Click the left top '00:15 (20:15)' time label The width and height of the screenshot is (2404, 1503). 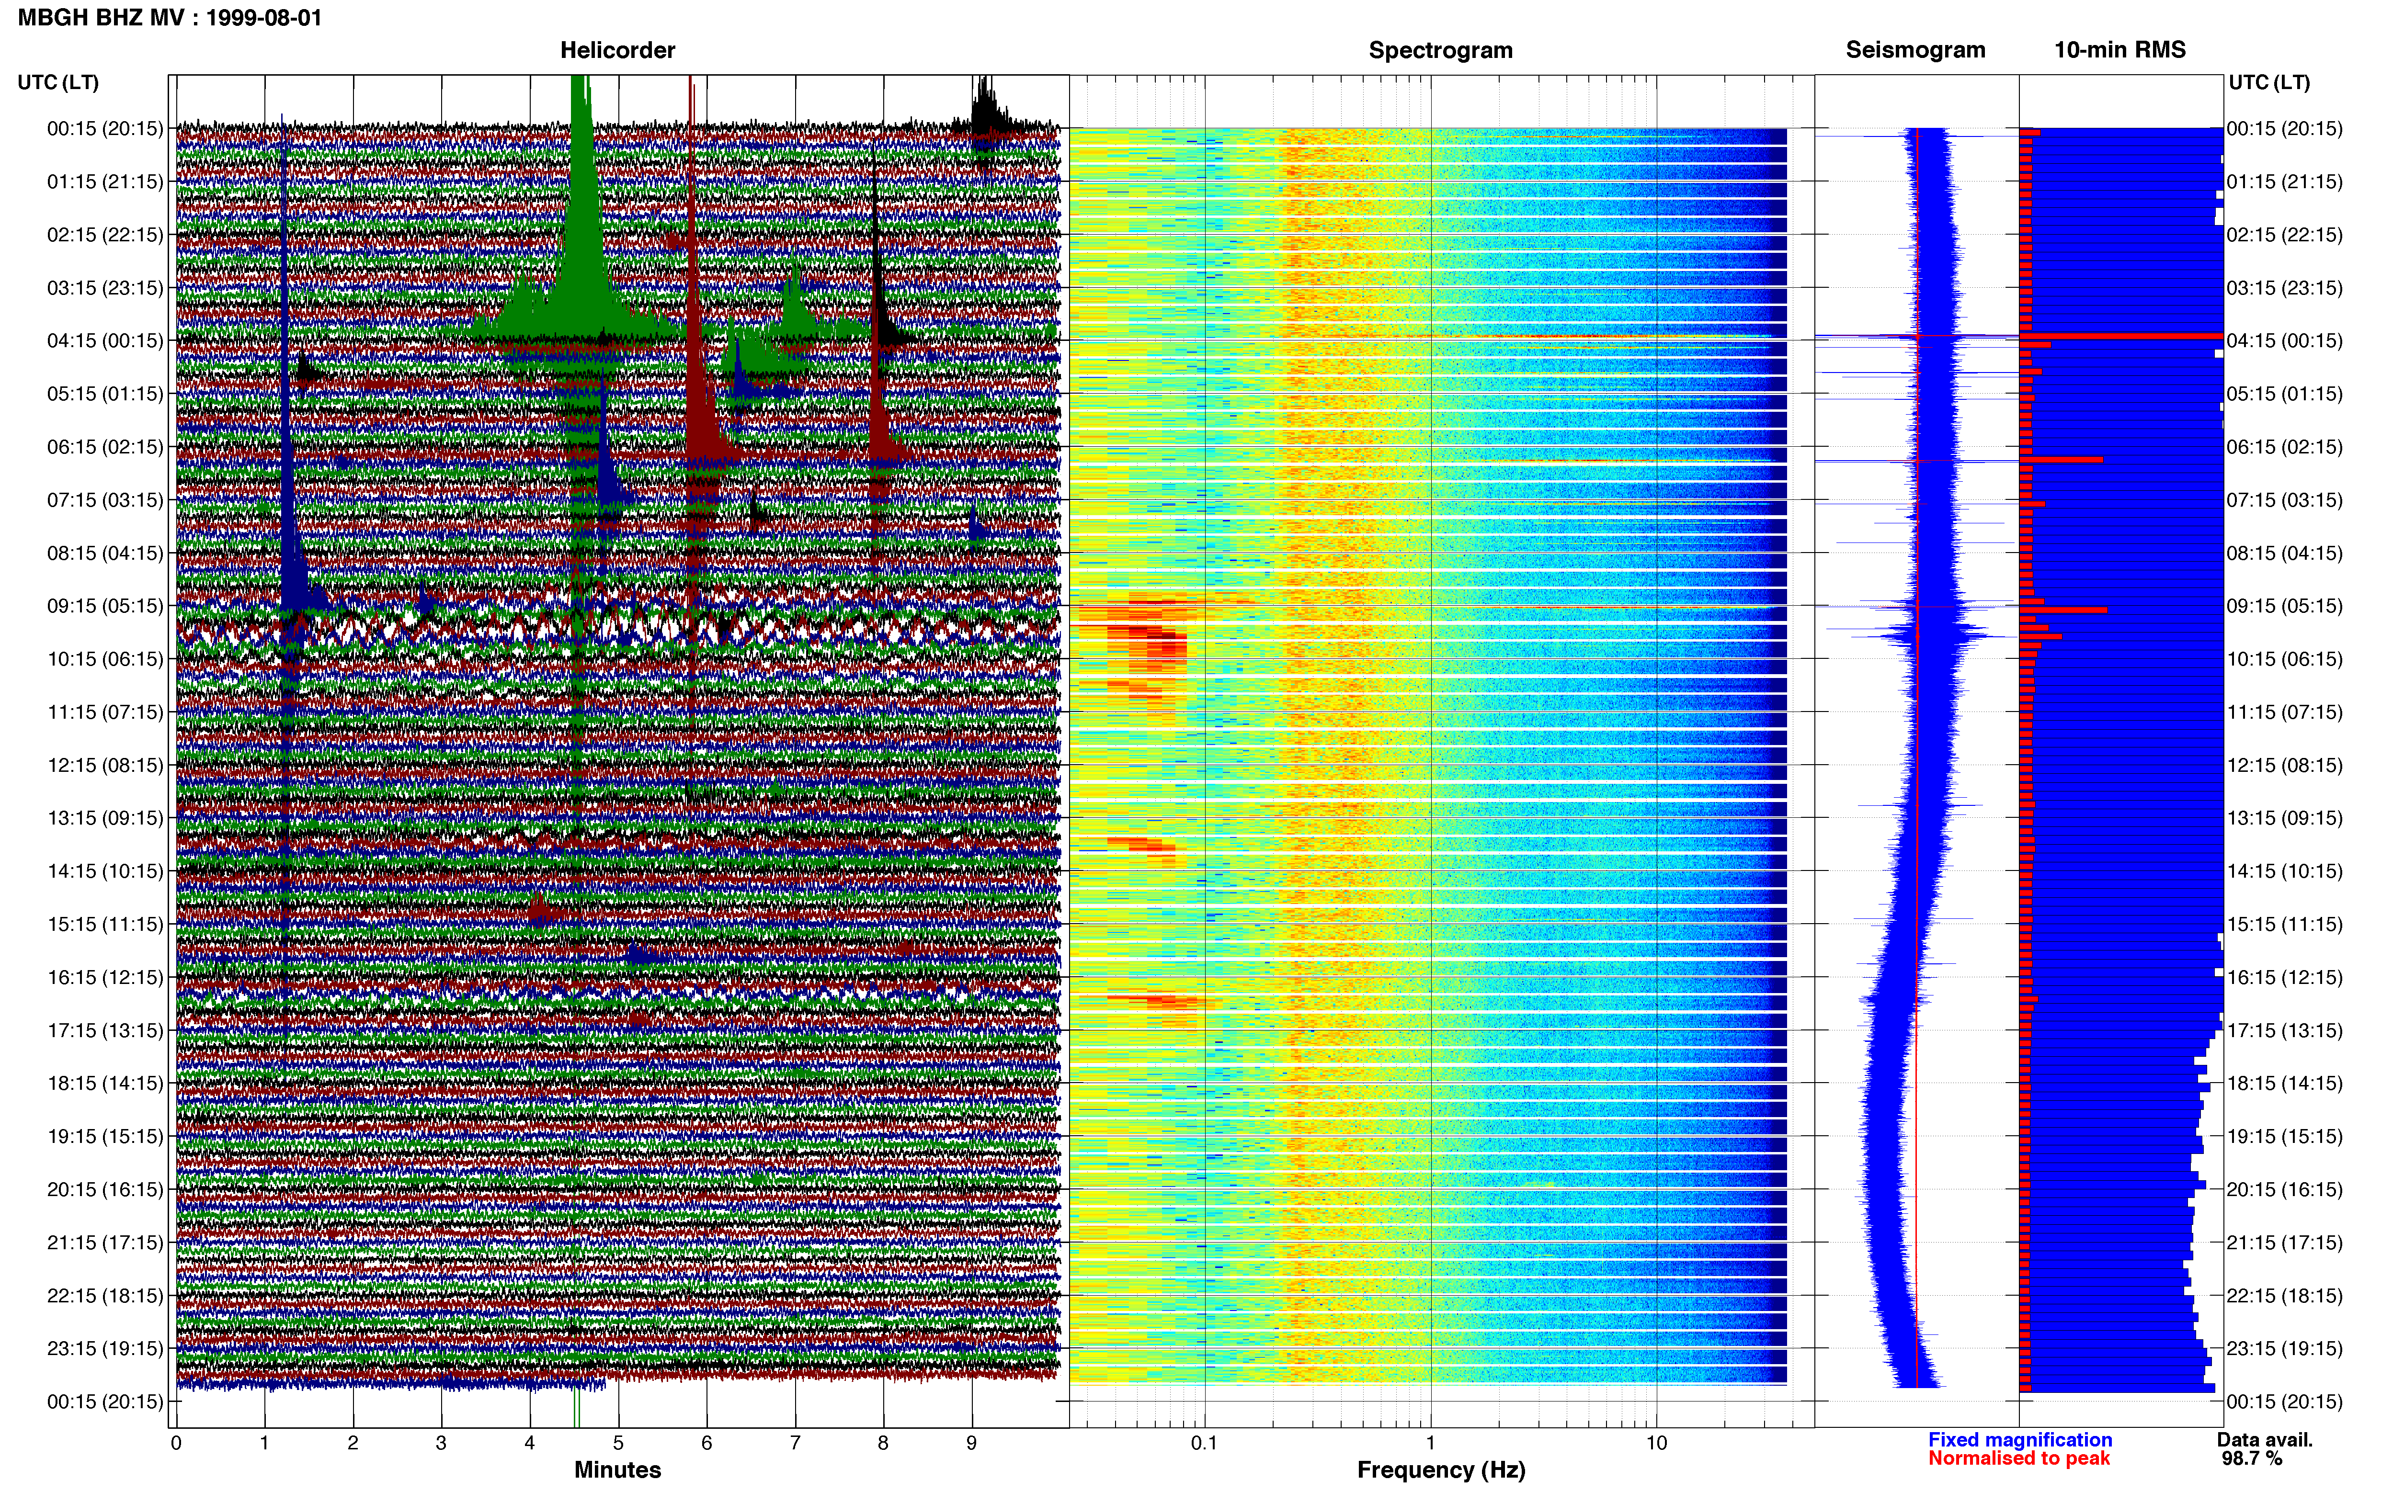(104, 128)
